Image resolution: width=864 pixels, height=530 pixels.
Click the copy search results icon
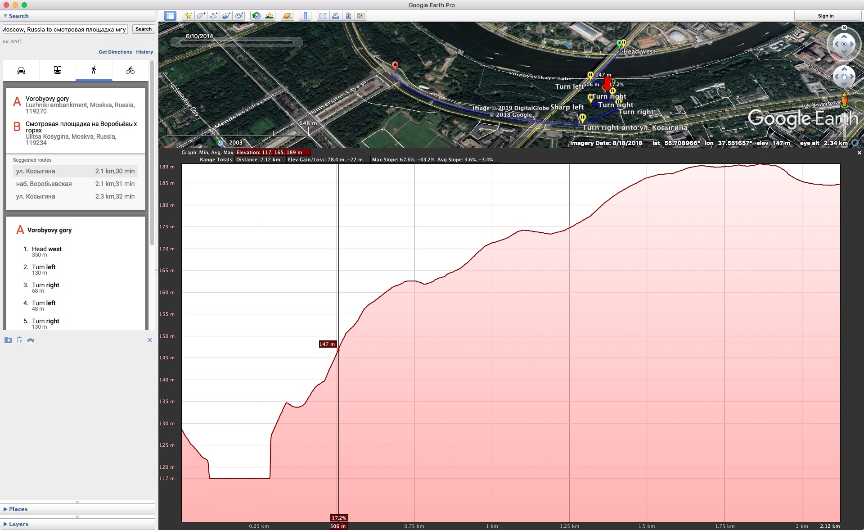tap(19, 340)
